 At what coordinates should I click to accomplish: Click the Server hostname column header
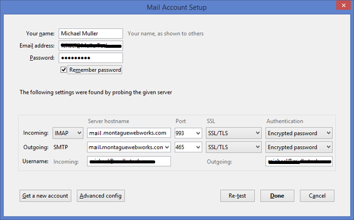pyautogui.click(x=109, y=121)
